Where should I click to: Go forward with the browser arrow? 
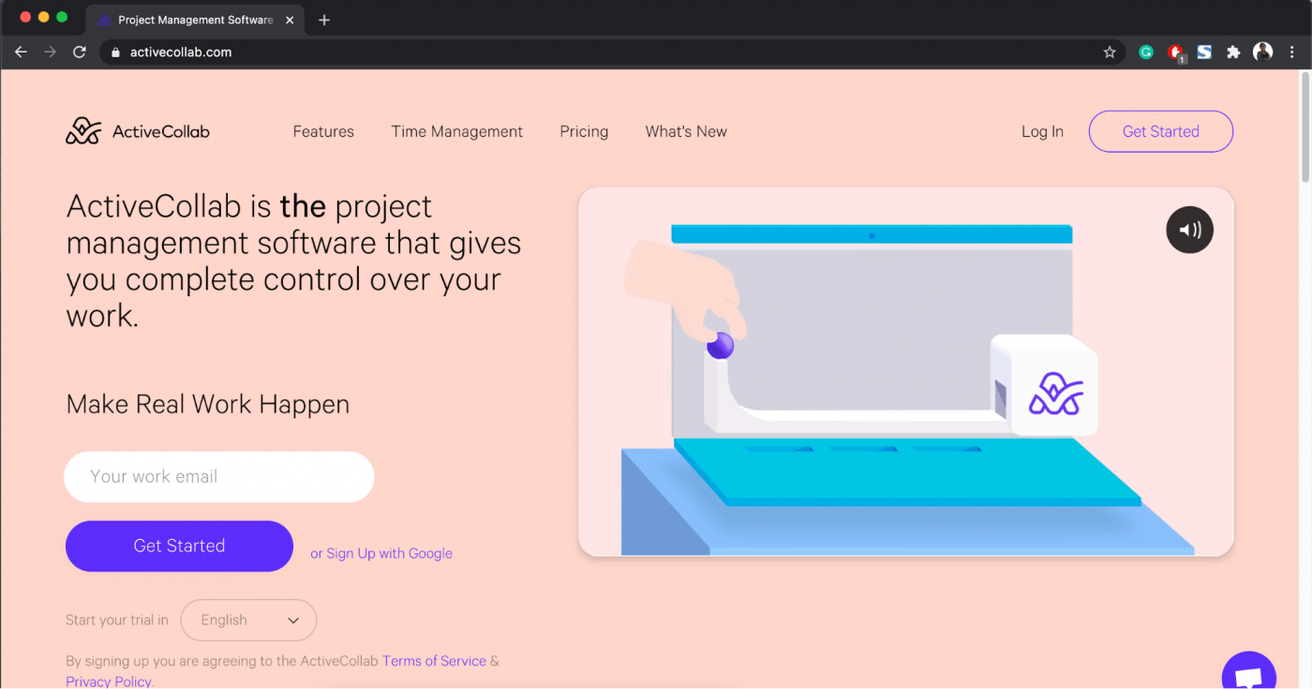click(x=50, y=52)
